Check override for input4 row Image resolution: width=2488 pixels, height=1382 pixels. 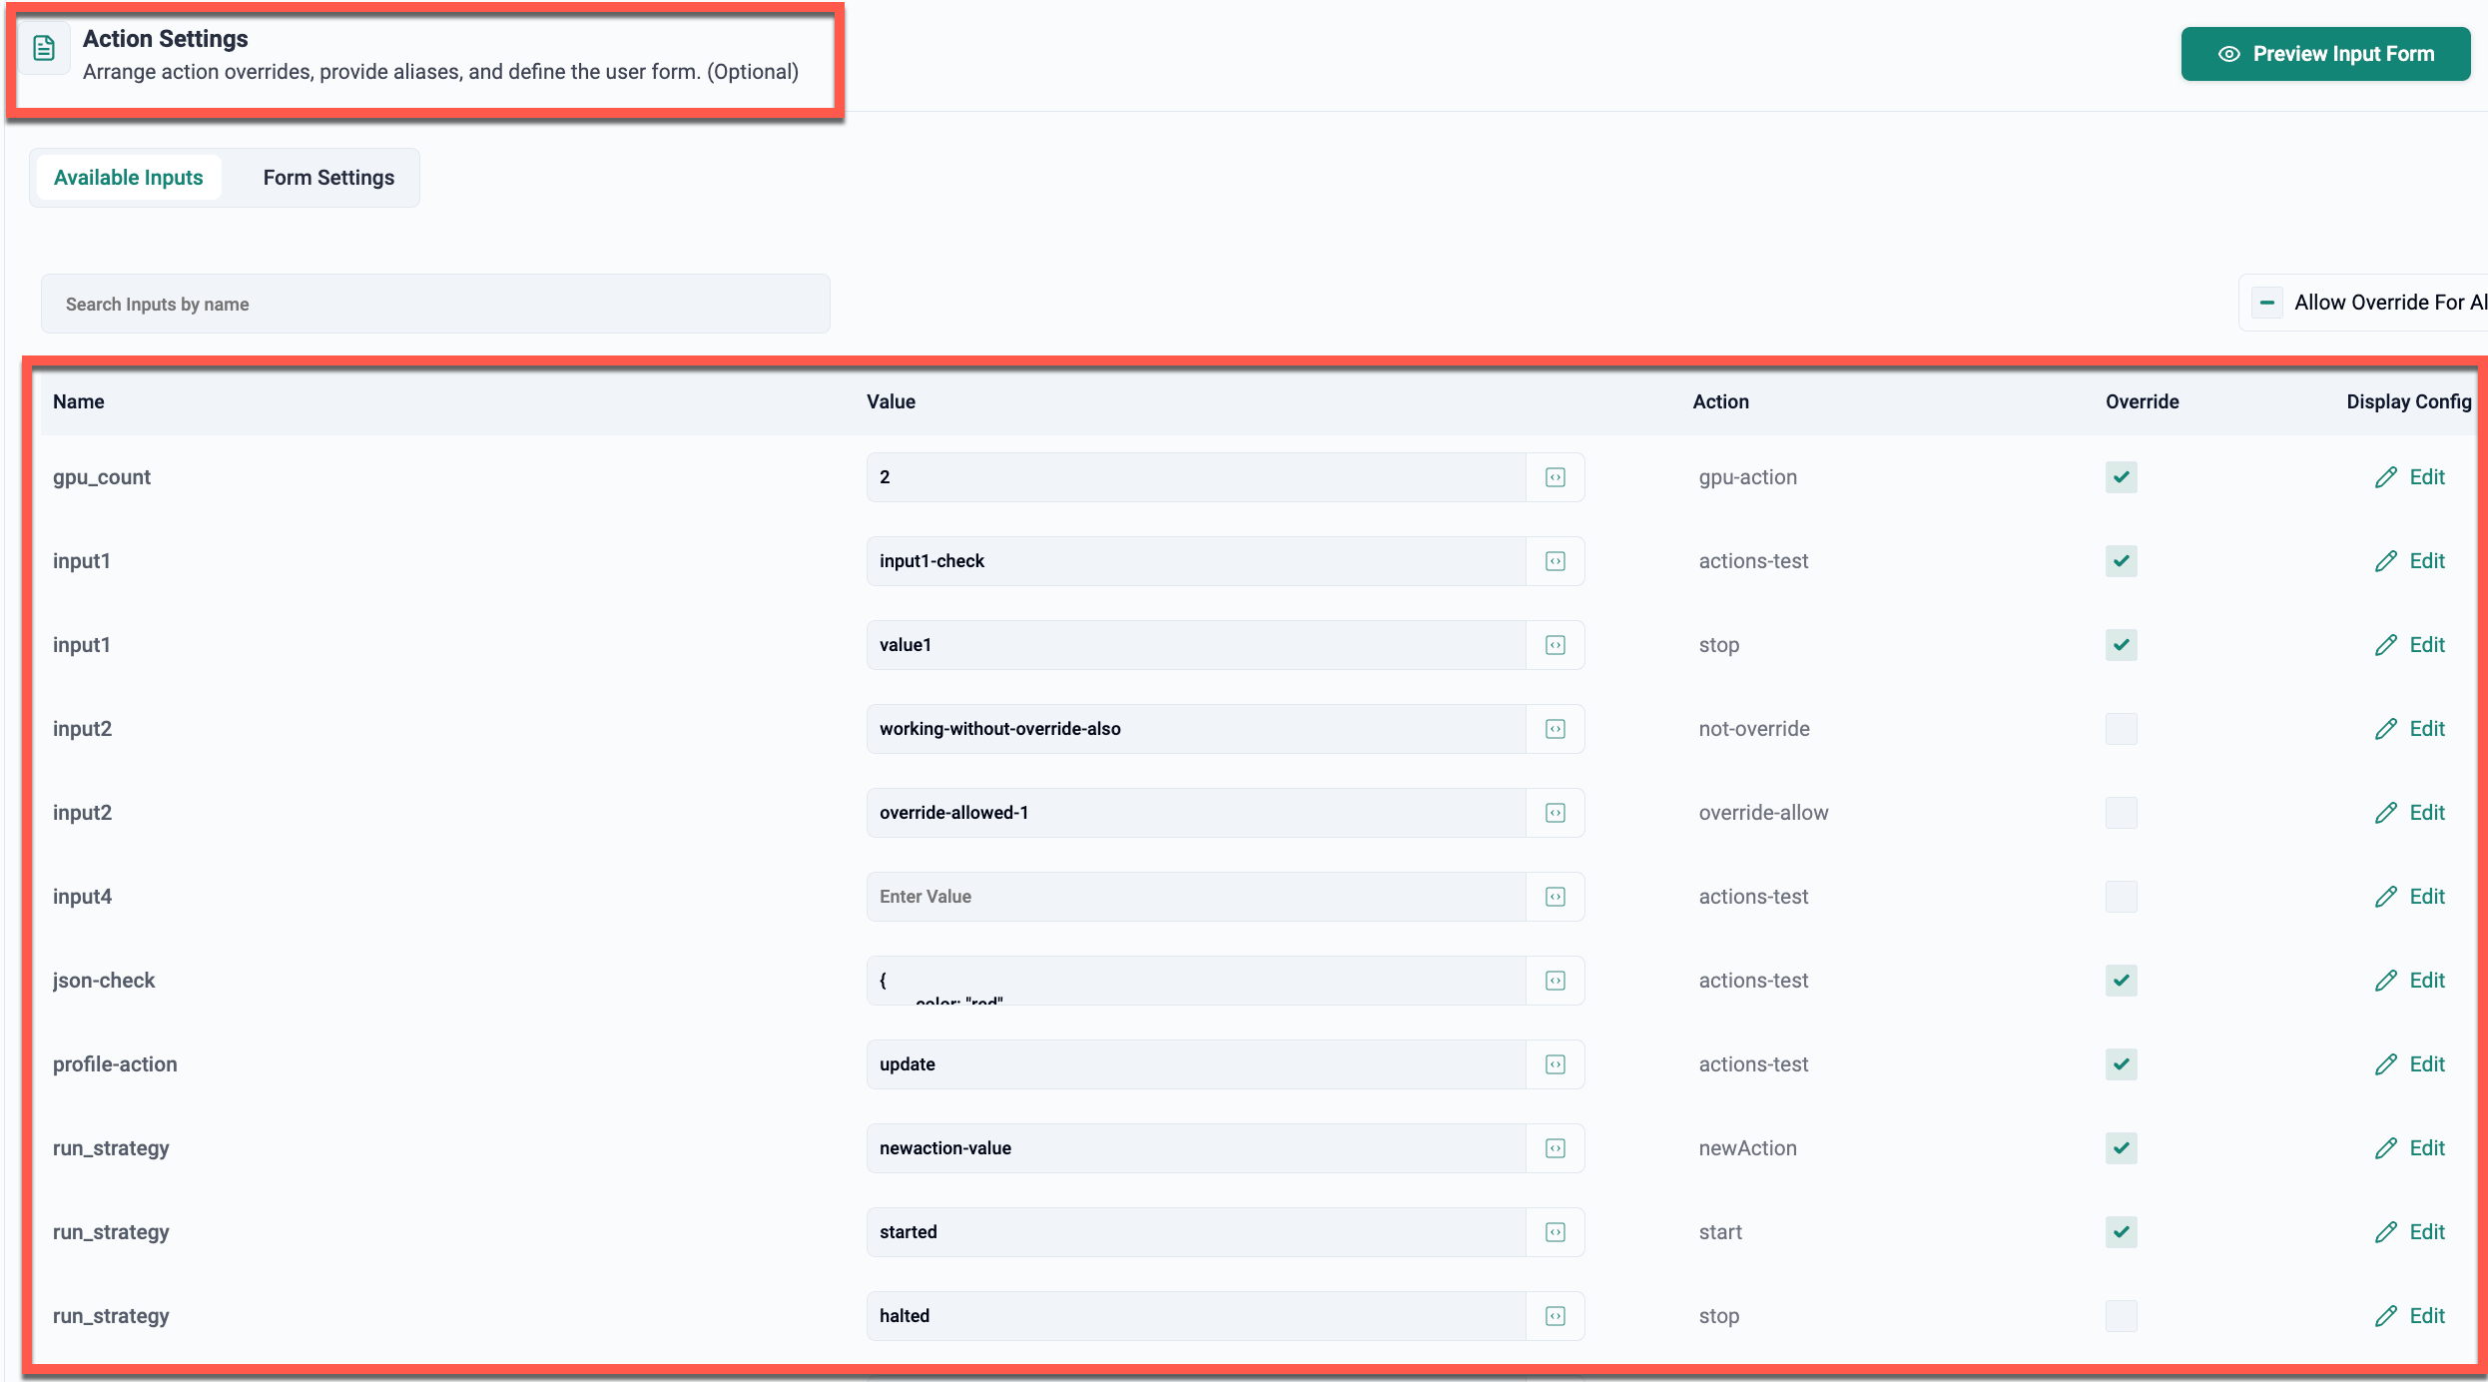tap(2121, 897)
